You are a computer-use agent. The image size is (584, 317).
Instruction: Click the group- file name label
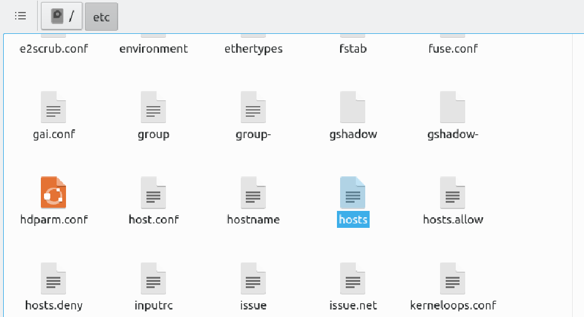(253, 134)
